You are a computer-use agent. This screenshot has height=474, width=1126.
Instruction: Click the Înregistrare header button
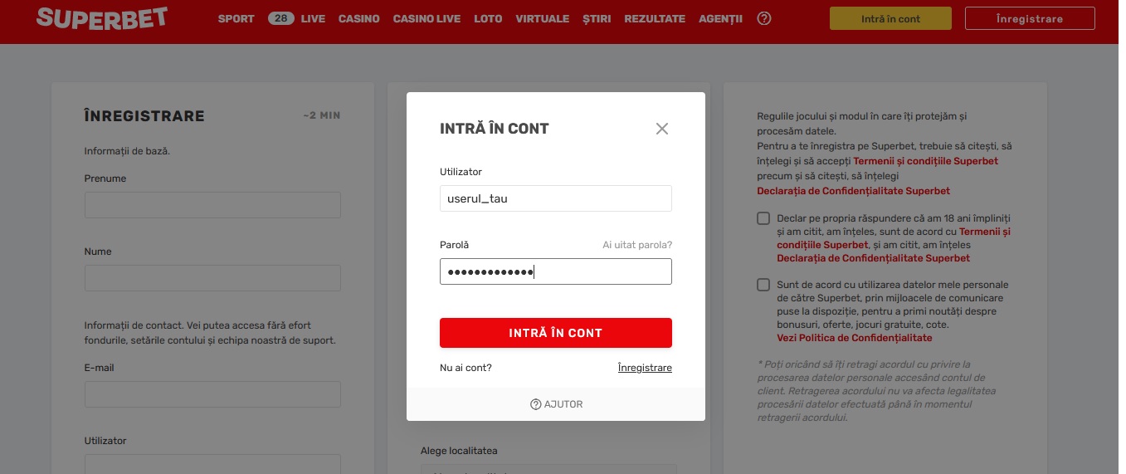pos(1030,18)
